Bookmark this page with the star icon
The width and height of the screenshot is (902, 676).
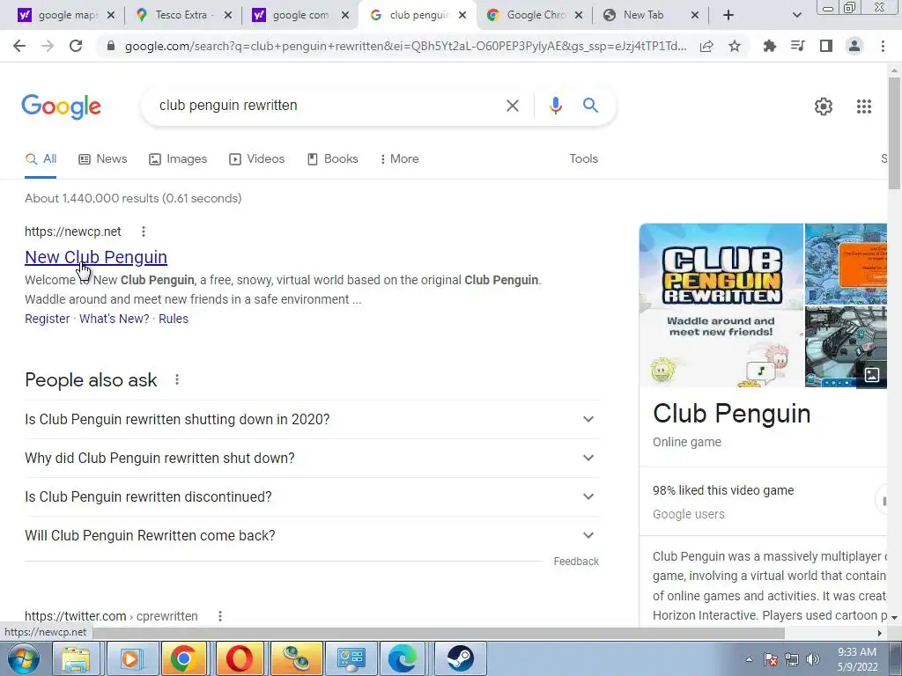pyautogui.click(x=734, y=46)
